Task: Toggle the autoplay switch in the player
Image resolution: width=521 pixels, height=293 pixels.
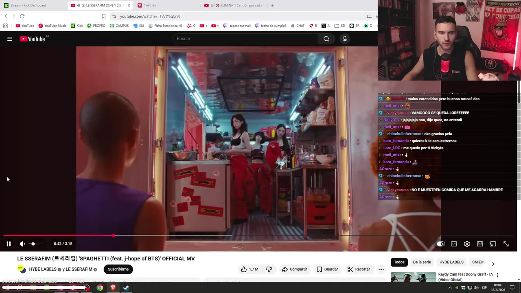Action: coord(441,244)
